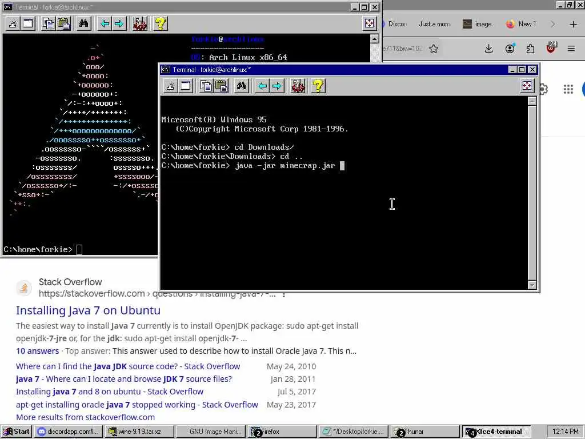Click New Tab icon in front terminal toolbar

pos(170,86)
